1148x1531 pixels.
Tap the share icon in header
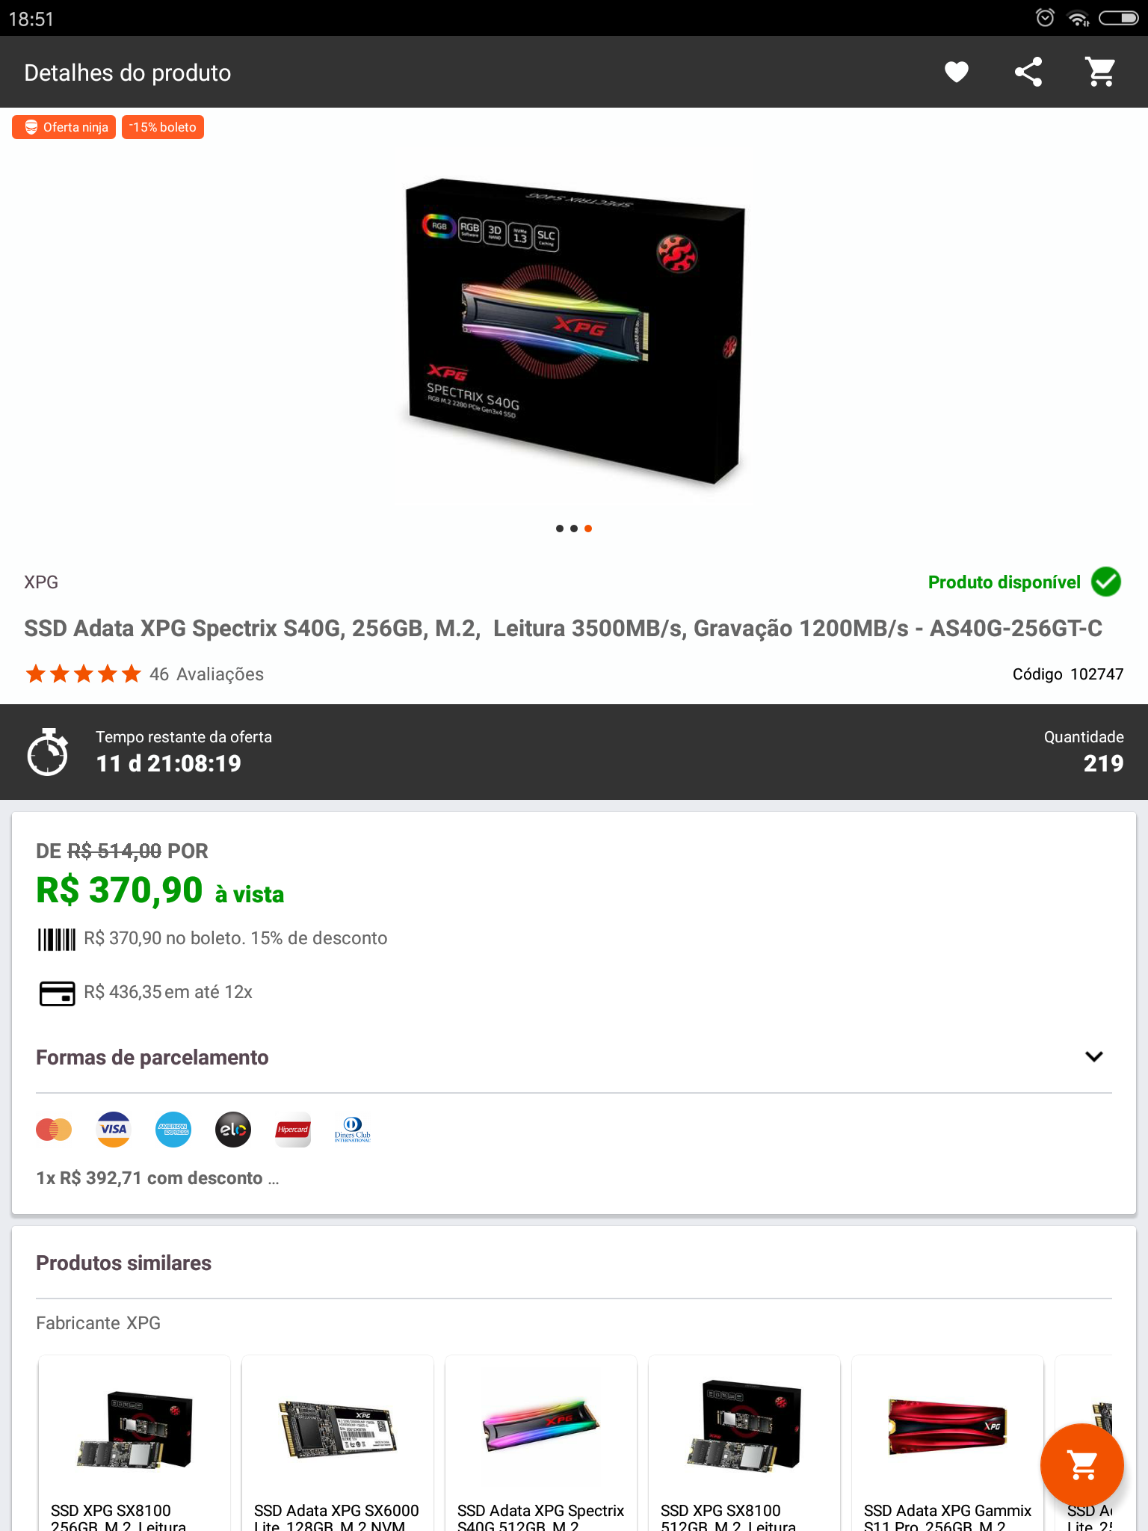tap(1028, 72)
